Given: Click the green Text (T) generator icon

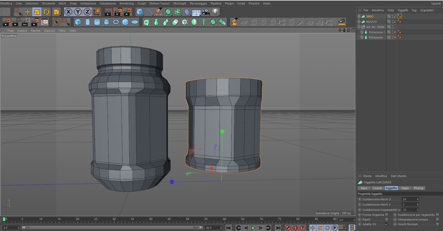Looking at the screenshot, I should 204,22.
